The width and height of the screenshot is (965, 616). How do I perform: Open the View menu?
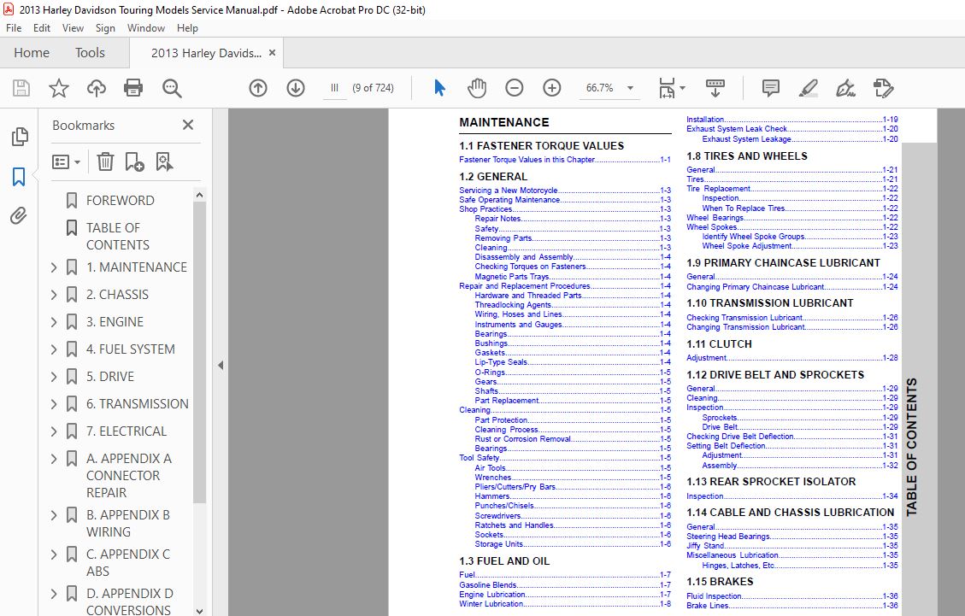73,27
